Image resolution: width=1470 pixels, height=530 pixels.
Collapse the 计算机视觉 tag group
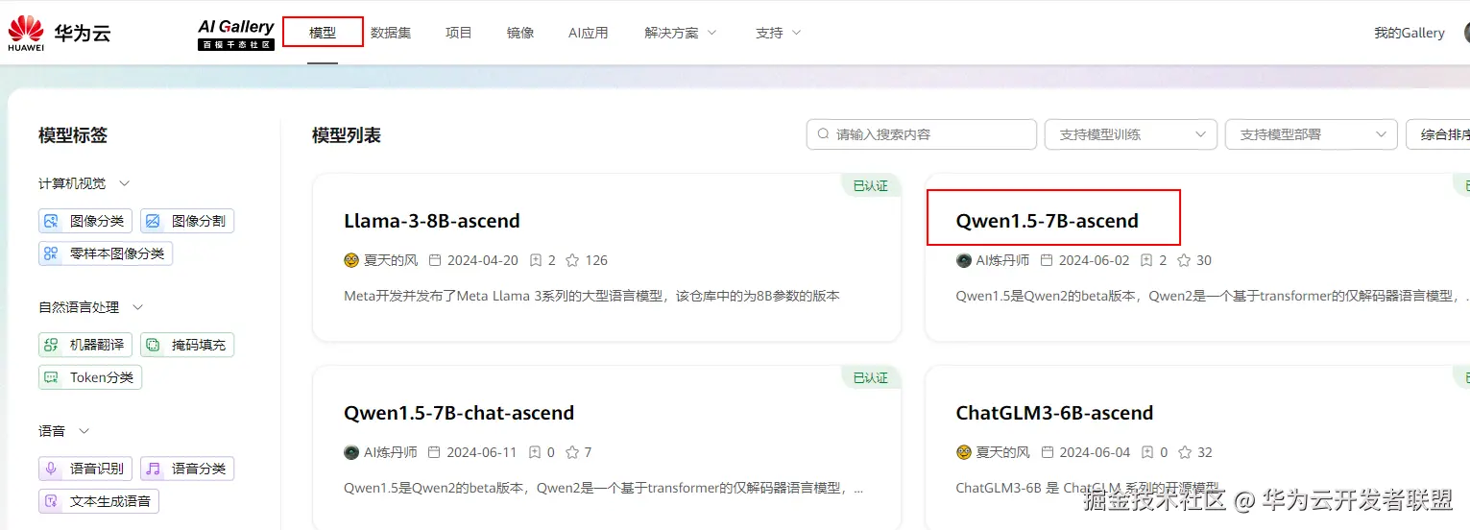tap(124, 183)
